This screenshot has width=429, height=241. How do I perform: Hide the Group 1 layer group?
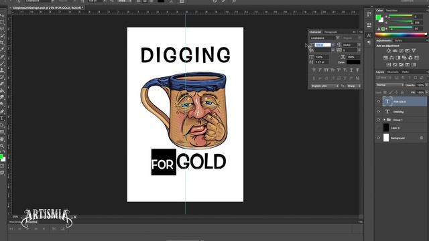(x=379, y=120)
